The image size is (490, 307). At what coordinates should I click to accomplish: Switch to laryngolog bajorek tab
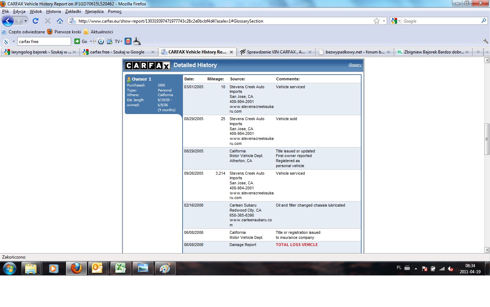[40, 52]
